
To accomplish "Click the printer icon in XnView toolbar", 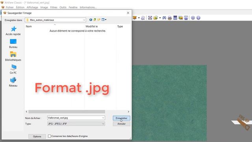I will 170,18.
